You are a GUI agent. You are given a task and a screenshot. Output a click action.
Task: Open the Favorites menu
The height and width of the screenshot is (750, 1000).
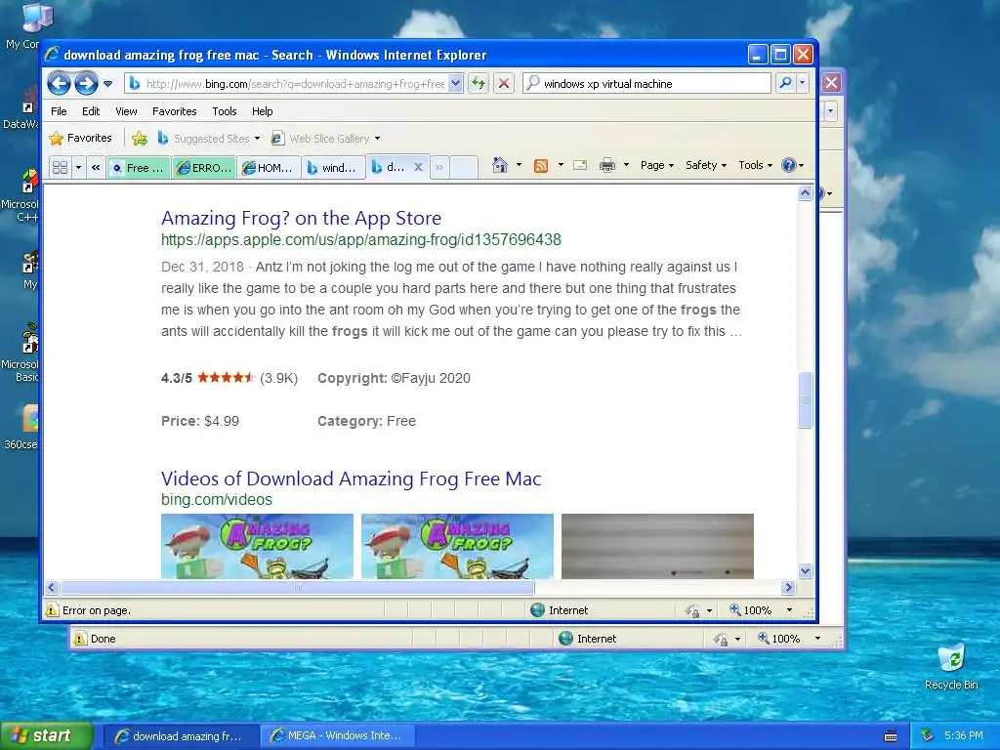coord(174,111)
